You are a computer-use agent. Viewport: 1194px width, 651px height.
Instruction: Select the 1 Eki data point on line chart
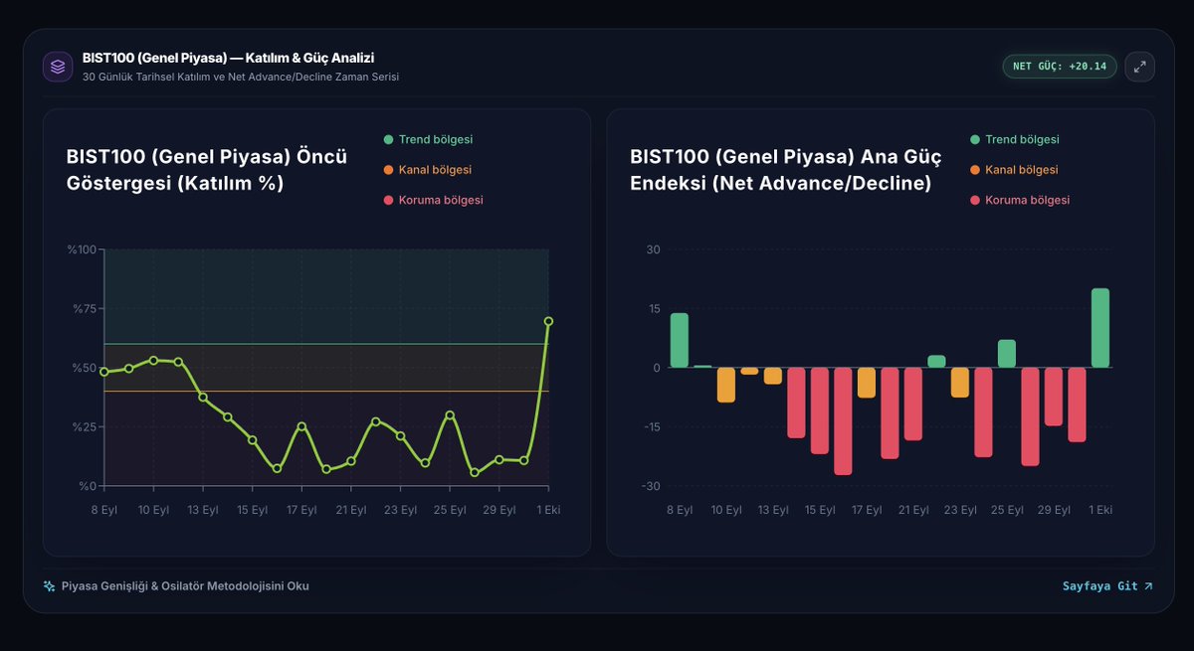click(548, 321)
